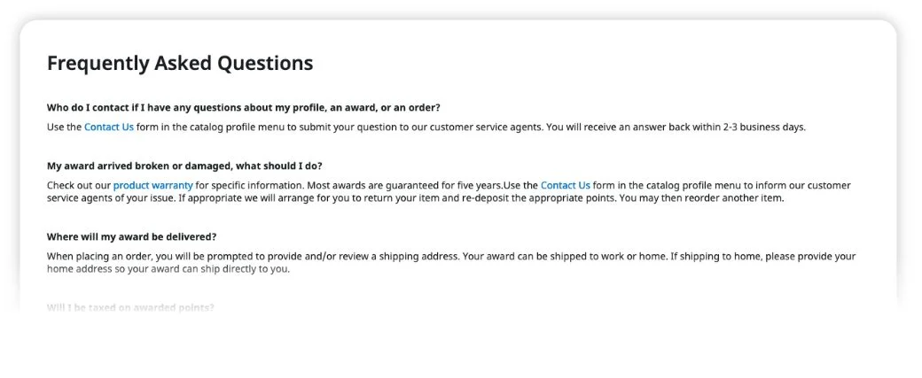Click 'for specific information' text after warranty link
The image size is (922, 378).
(x=250, y=186)
